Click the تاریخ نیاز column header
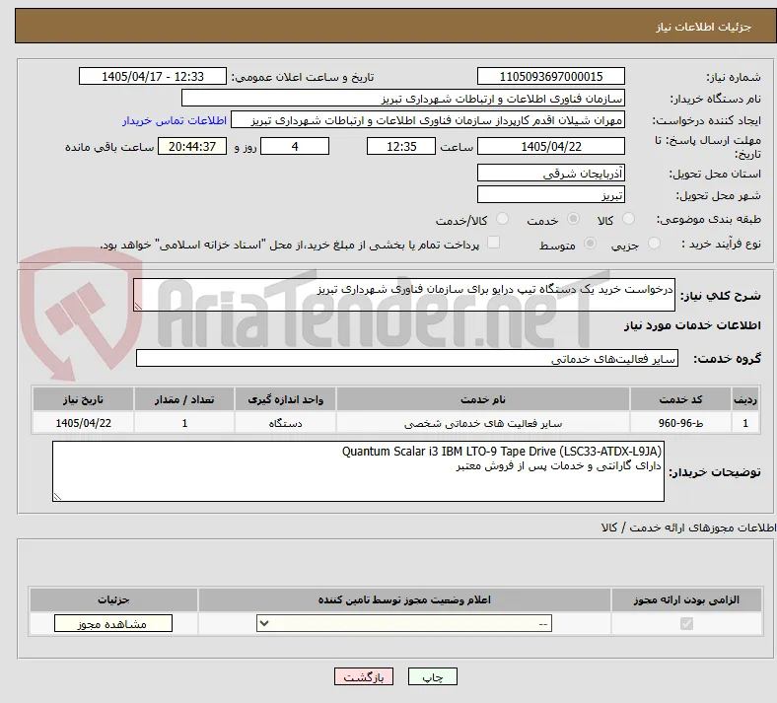Image resolution: width=777 pixels, height=703 pixels. [x=83, y=399]
